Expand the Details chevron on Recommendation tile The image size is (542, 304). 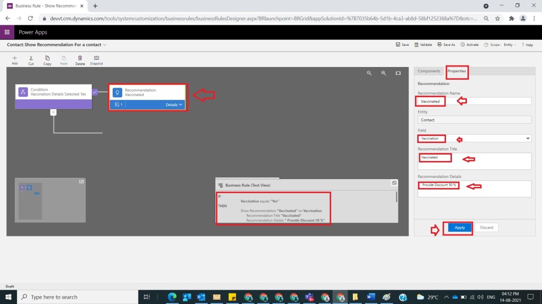coord(175,104)
